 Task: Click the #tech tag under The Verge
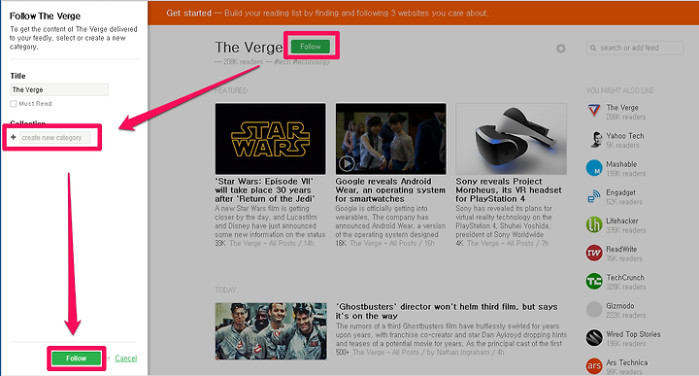coord(283,62)
